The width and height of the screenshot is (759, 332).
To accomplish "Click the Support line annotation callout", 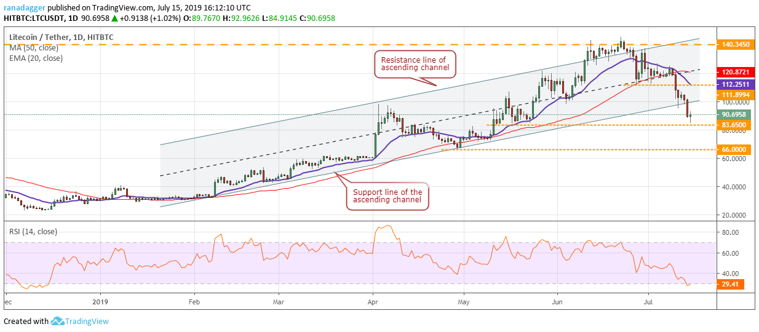I will [x=388, y=197].
